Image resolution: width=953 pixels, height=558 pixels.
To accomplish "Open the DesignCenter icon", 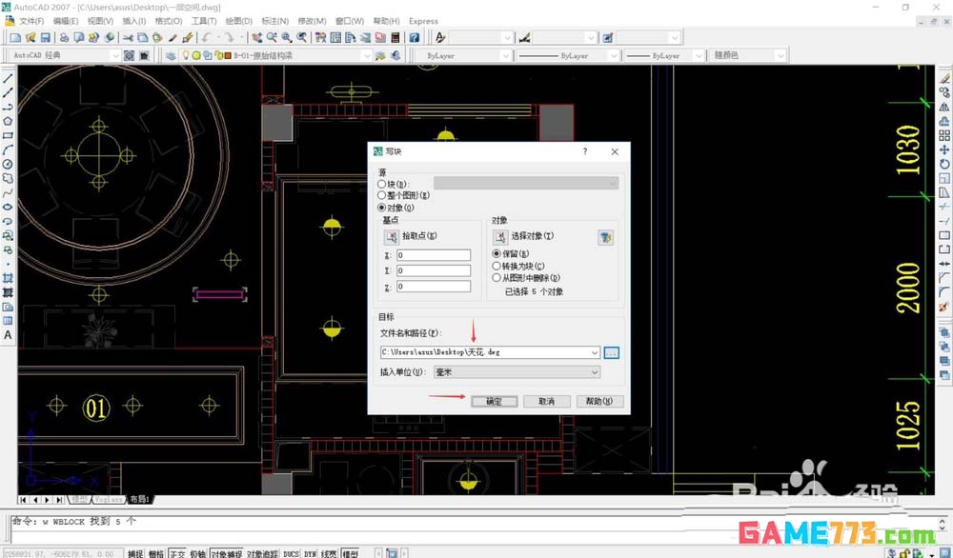I will click(x=335, y=37).
